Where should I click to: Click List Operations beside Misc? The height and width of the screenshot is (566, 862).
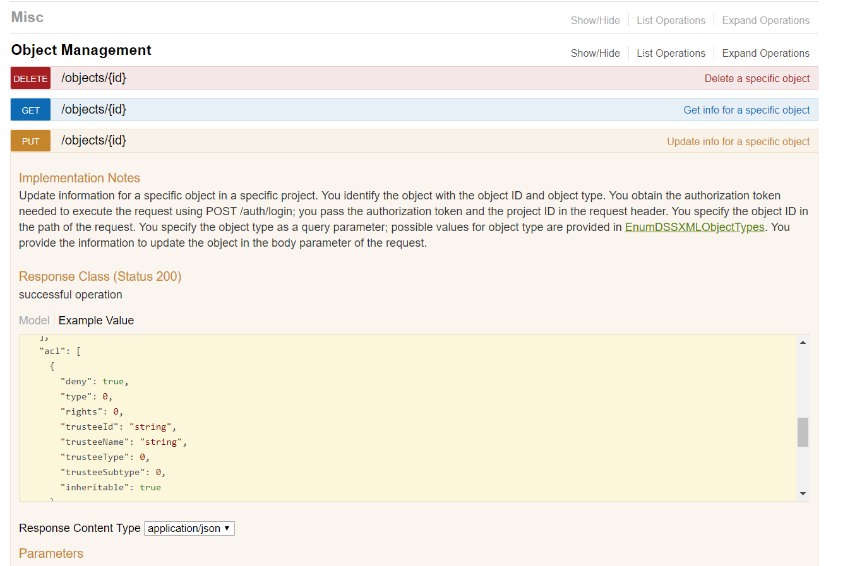[x=671, y=20]
